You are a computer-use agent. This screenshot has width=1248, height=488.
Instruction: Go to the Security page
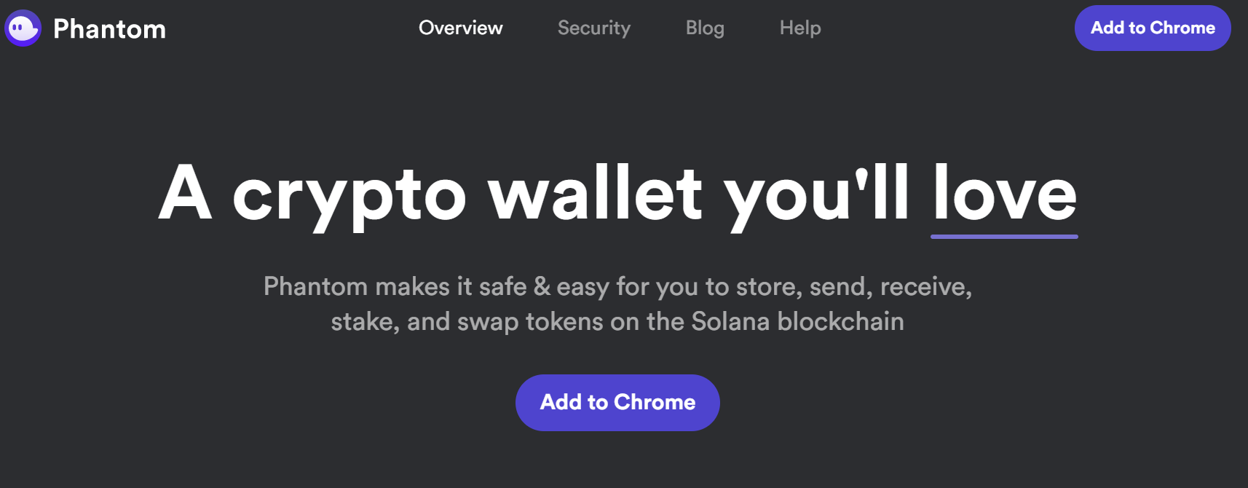(594, 28)
